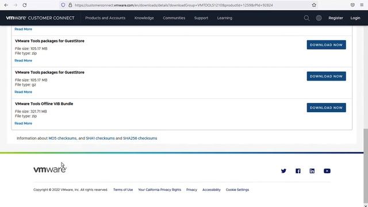
Task: Open the Support menu
Action: click(201, 18)
